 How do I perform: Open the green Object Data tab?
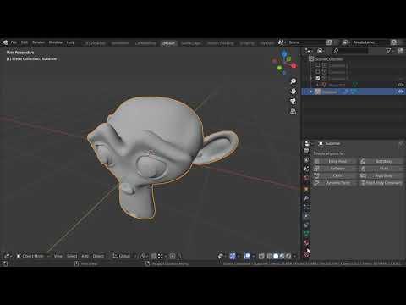[306, 233]
